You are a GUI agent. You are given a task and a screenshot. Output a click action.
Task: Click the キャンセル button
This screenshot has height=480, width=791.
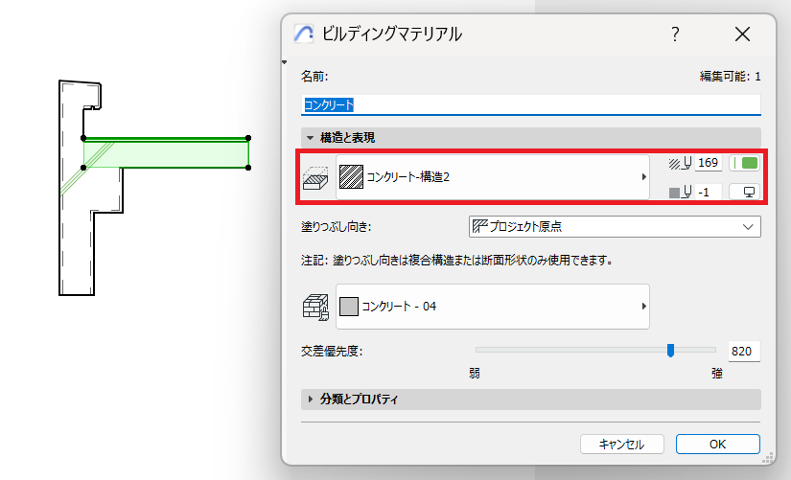click(621, 445)
